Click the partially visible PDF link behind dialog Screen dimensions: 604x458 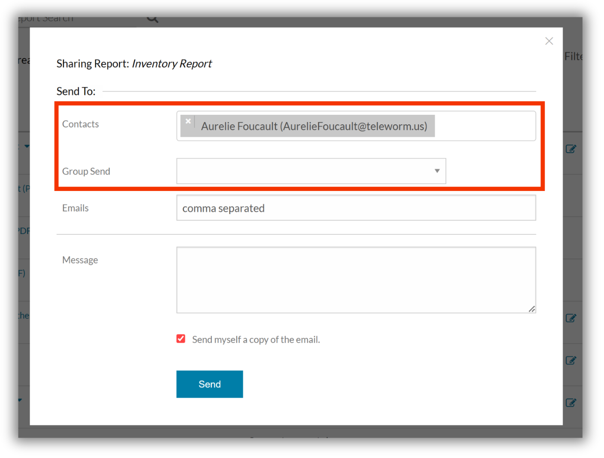(24, 231)
